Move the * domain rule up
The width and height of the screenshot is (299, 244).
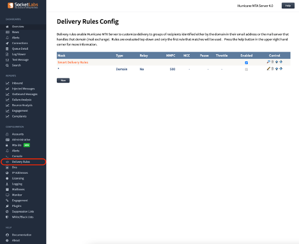(x=277, y=69)
